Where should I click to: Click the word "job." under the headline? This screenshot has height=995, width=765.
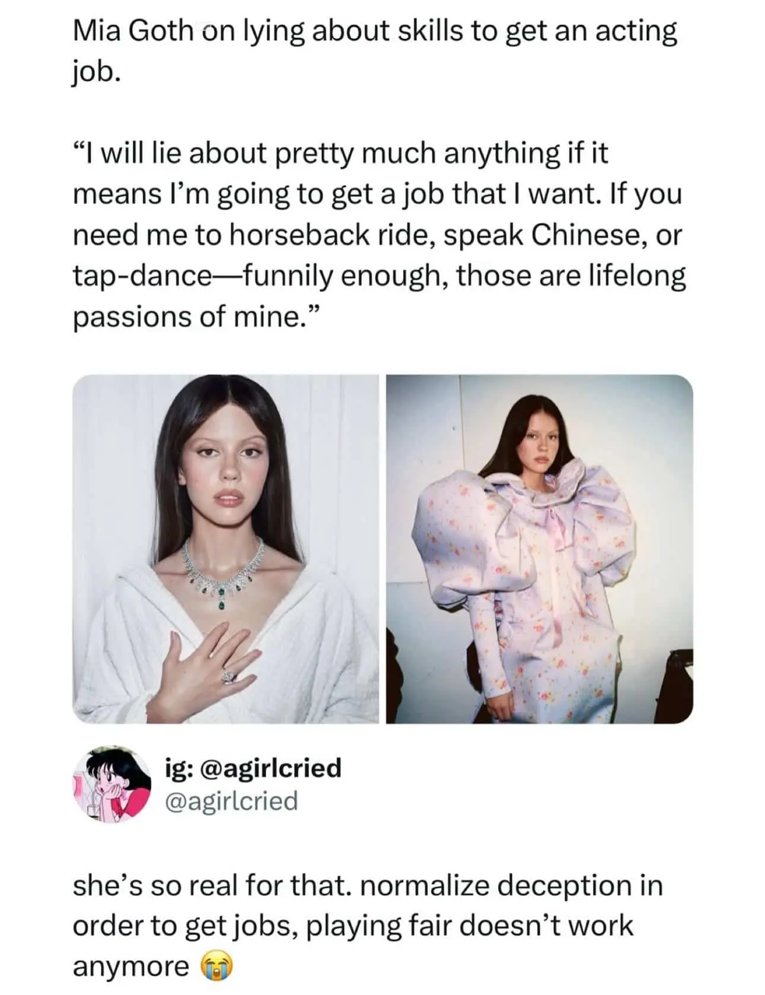pyautogui.click(x=97, y=72)
